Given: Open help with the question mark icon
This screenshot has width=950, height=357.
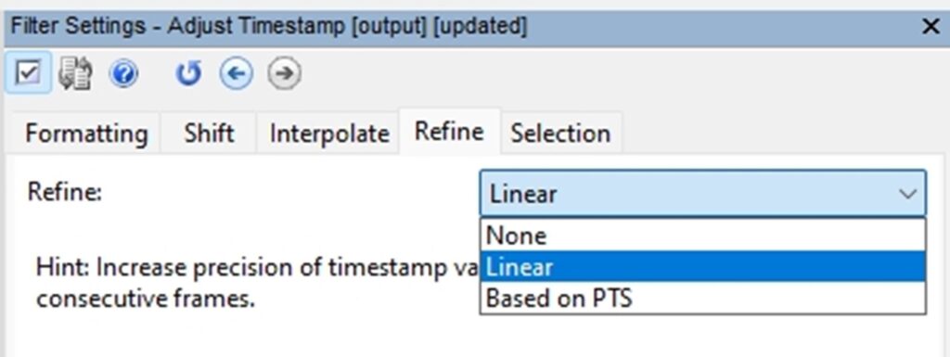Looking at the screenshot, I should [123, 74].
